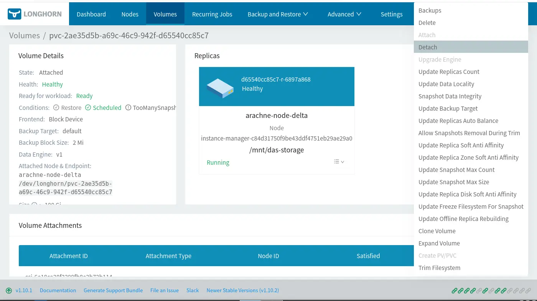Click the first green websocket link icon
537x301 pixels.
[455, 291]
